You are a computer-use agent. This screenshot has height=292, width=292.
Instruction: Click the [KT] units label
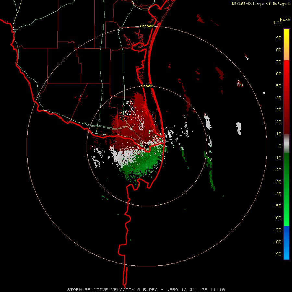pyautogui.click(x=277, y=22)
